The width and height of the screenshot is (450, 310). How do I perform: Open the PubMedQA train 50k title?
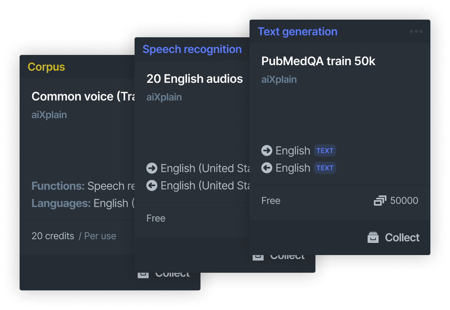[x=318, y=61]
